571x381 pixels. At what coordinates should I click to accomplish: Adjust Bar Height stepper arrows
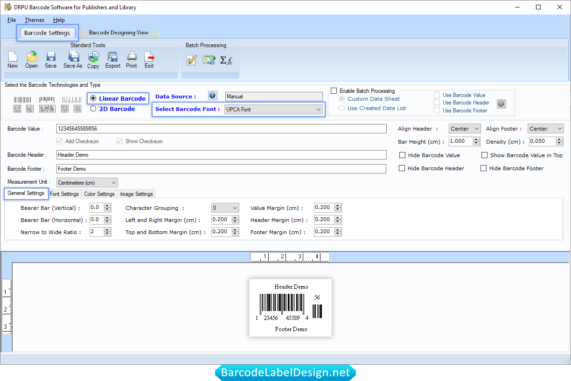coord(476,141)
